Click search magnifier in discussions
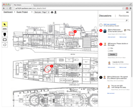135x109 pixels. 127,20
